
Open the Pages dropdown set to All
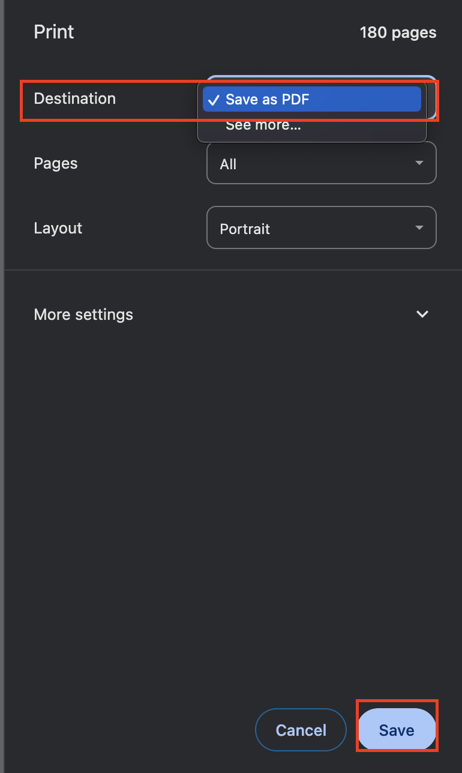[321, 163]
